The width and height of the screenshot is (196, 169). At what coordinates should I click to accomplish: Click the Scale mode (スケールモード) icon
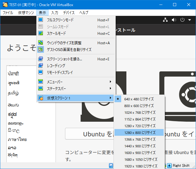pyautogui.click(x=41, y=33)
